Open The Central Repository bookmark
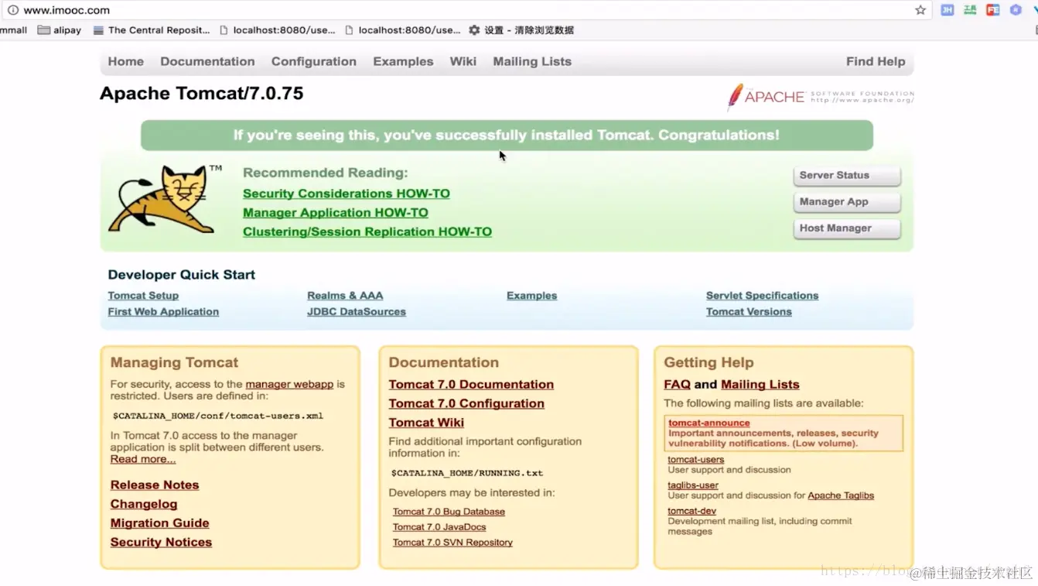Screen dimensions: 1038x586 click(152, 30)
